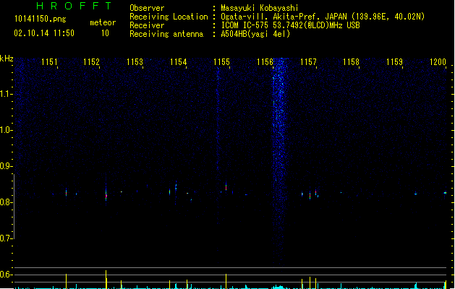
Task: Click the HROFFT title text
Action: click(74, 6)
